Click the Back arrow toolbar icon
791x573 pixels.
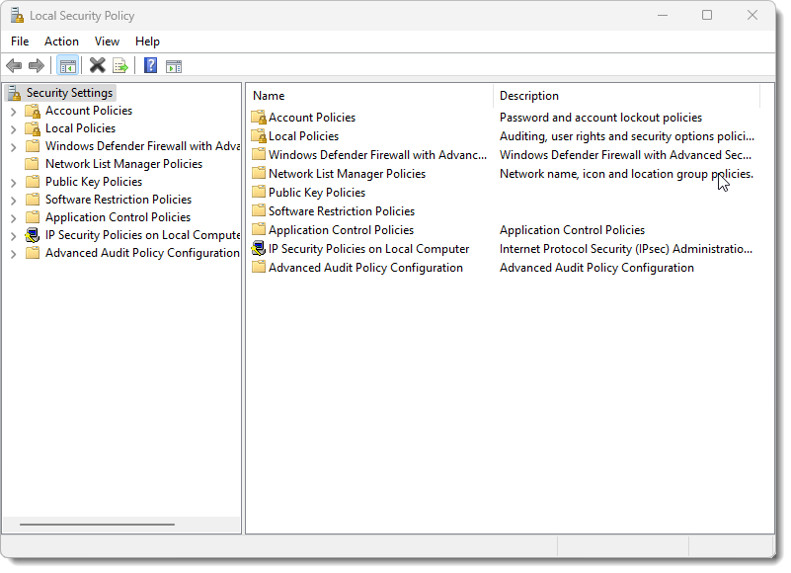click(14, 66)
